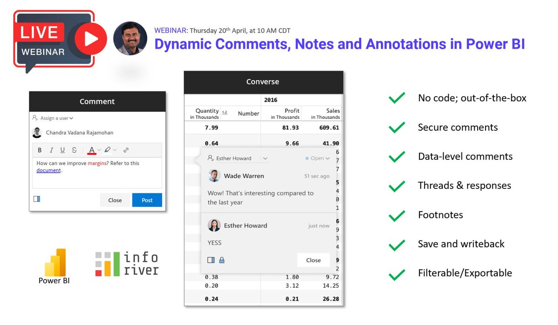Expand the Esther Howard assignee chevron
Screen dimensions: 558x325
click(265, 158)
